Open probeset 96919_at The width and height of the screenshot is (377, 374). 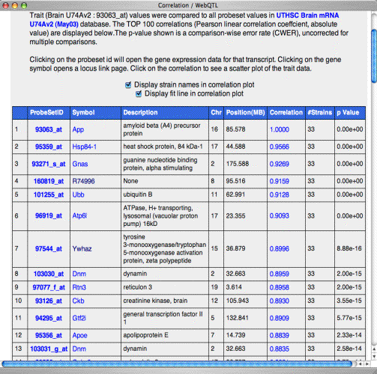tap(49, 215)
